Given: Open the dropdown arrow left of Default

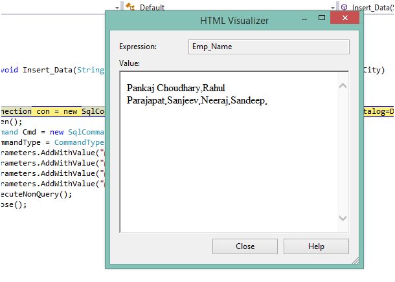Looking at the screenshot, I should pyautogui.click(x=117, y=8).
